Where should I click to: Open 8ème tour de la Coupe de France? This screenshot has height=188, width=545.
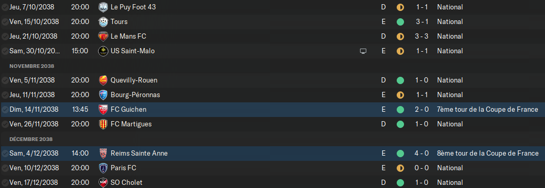488,153
